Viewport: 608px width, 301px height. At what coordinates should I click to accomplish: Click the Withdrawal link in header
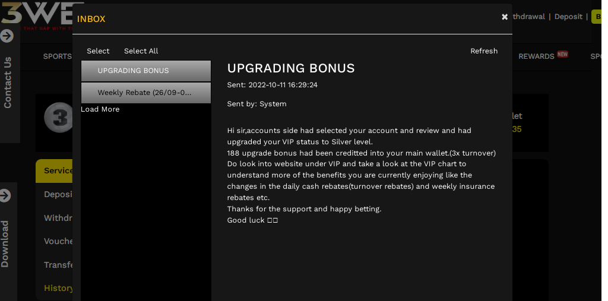click(528, 17)
